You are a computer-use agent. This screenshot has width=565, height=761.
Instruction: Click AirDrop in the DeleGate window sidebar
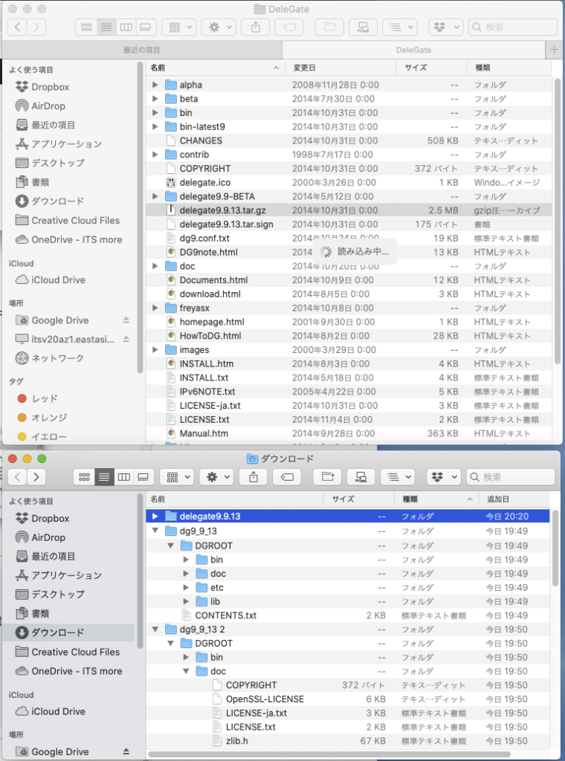click(48, 106)
